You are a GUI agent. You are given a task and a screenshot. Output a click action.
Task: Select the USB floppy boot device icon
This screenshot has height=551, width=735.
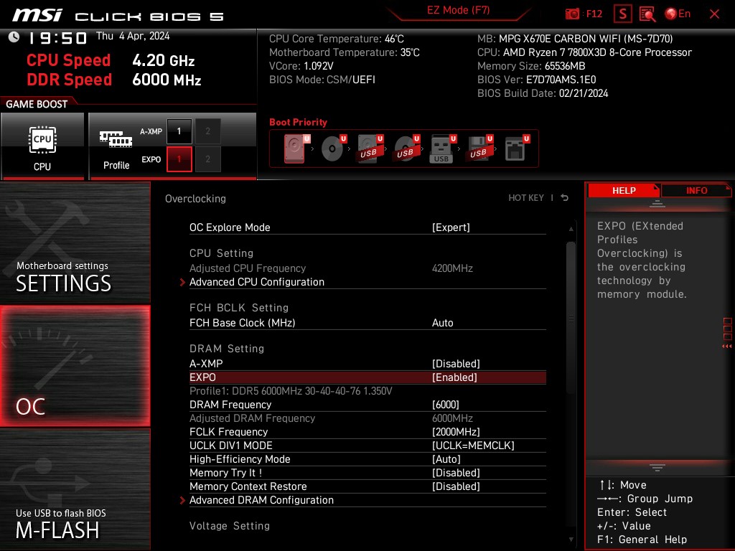point(479,149)
